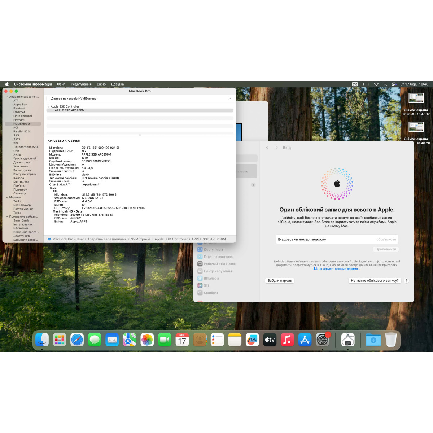Screen dimensions: 433x433
Task: Click the battery status icon
Action: point(366,84)
